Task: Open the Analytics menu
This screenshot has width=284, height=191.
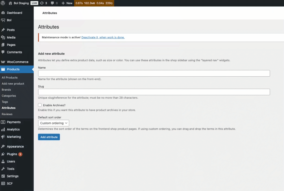Action: (x=13, y=129)
